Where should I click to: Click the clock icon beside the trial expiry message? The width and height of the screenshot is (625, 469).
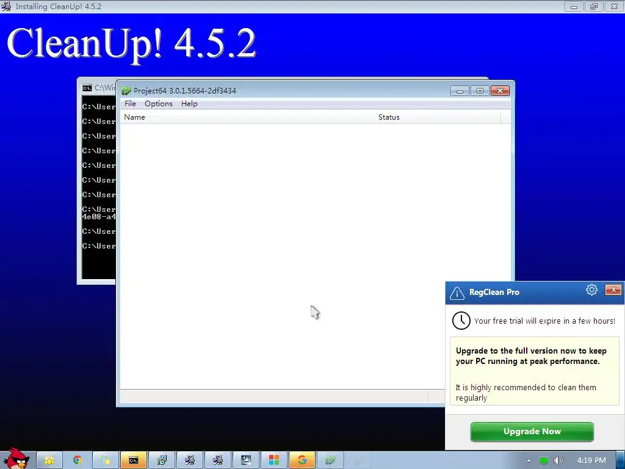pyautogui.click(x=461, y=321)
